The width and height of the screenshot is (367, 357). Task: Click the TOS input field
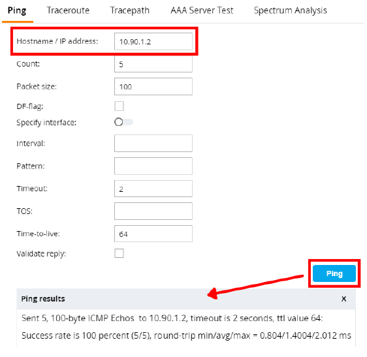click(153, 211)
